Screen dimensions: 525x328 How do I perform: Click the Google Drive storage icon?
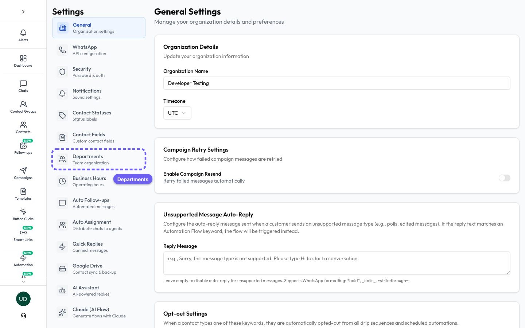pyautogui.click(x=62, y=269)
